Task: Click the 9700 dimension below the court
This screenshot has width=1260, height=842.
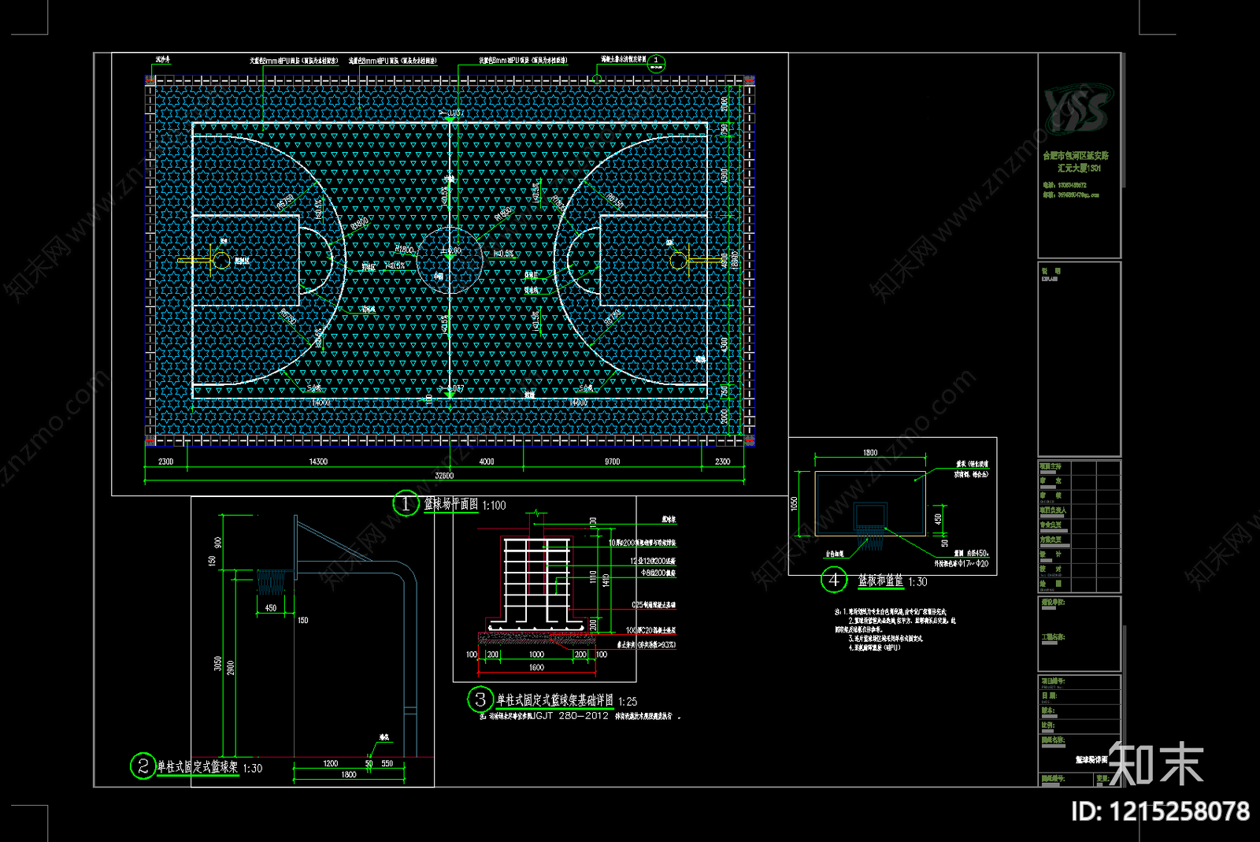Action: pos(612,462)
